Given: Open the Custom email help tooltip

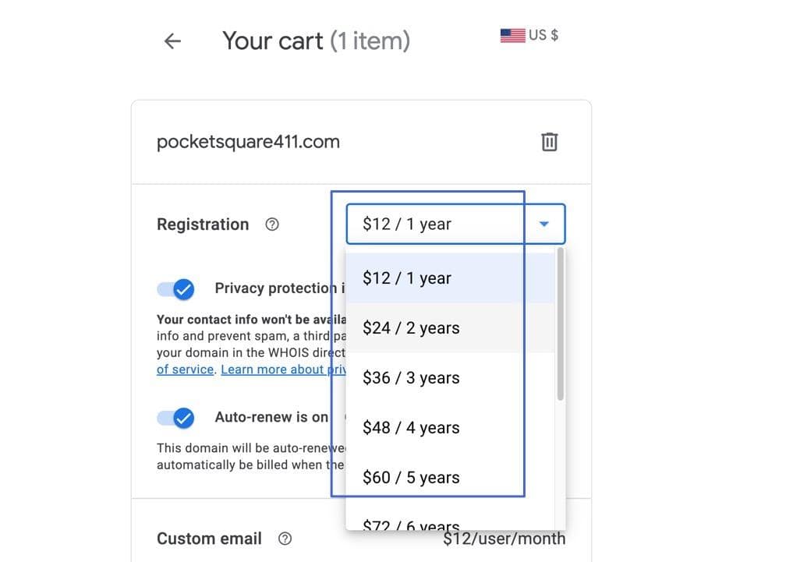Looking at the screenshot, I should click(285, 538).
